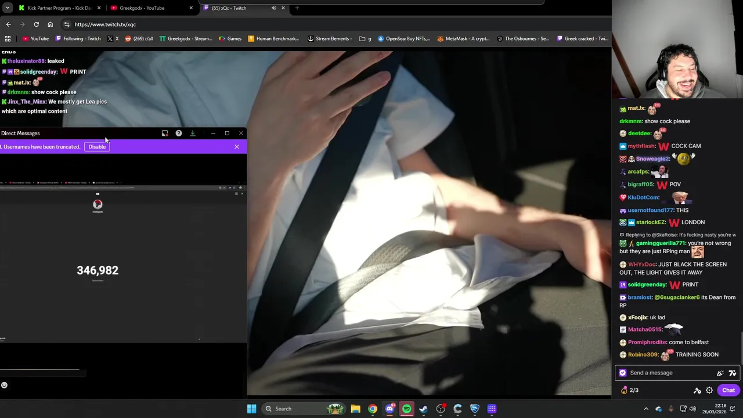Image resolution: width=743 pixels, height=418 pixels.
Task: Open the browser apps grid shortcut
Action: coord(8,39)
